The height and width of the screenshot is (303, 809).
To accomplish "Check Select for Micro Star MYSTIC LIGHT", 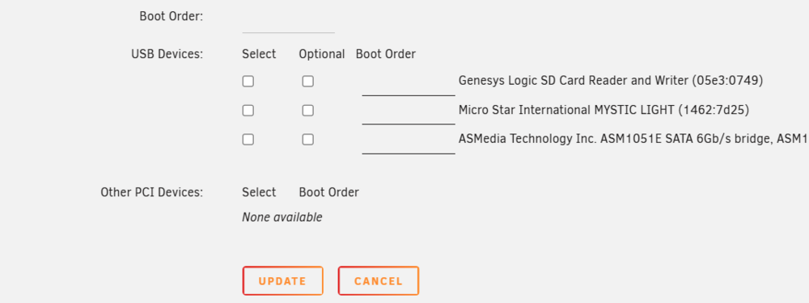I will click(248, 110).
